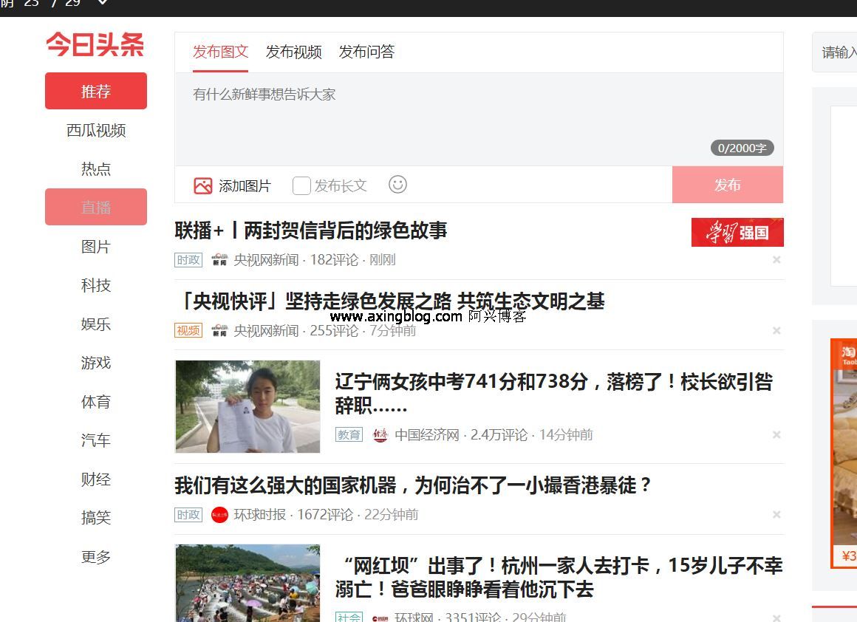The height and width of the screenshot is (622, 857).
Task: Open 热点 channel
Action: coord(95,169)
